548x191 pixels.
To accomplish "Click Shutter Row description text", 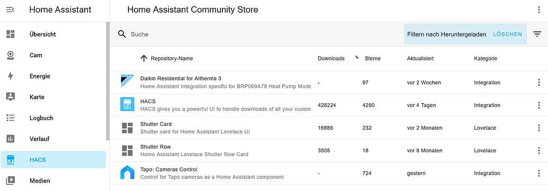I will 194,154.
